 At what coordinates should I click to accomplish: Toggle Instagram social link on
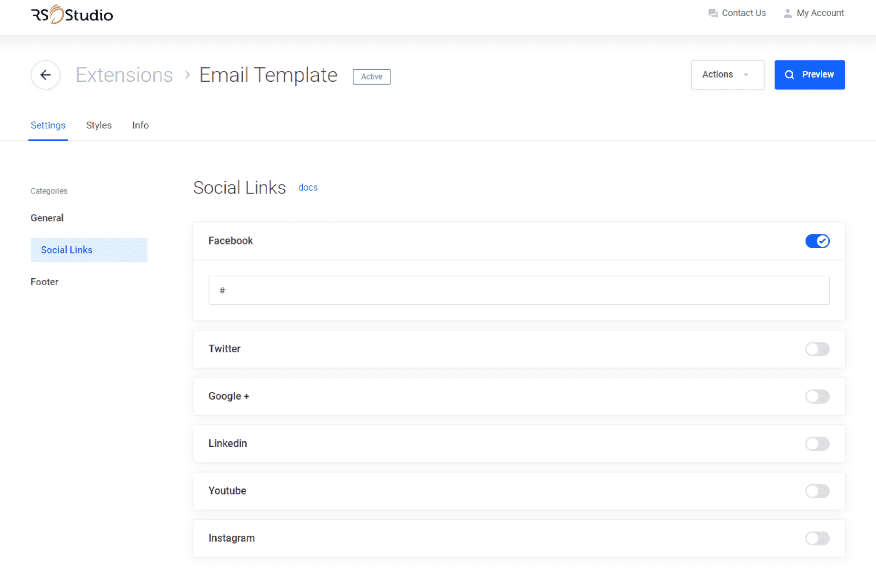(817, 538)
